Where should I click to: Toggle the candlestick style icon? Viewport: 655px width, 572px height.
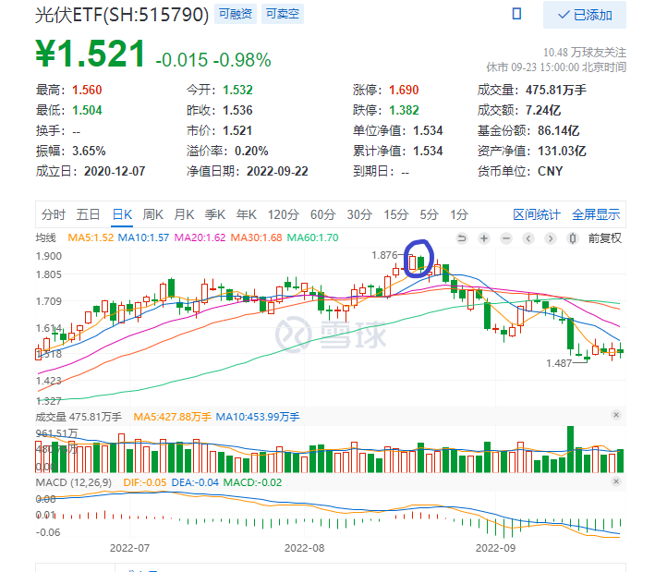(572, 238)
